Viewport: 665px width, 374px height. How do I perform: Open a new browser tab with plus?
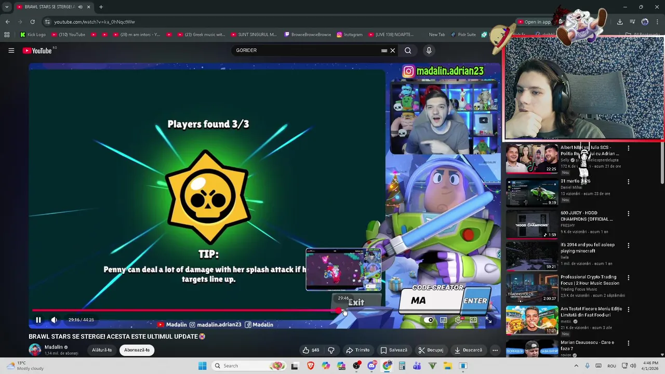click(x=101, y=7)
